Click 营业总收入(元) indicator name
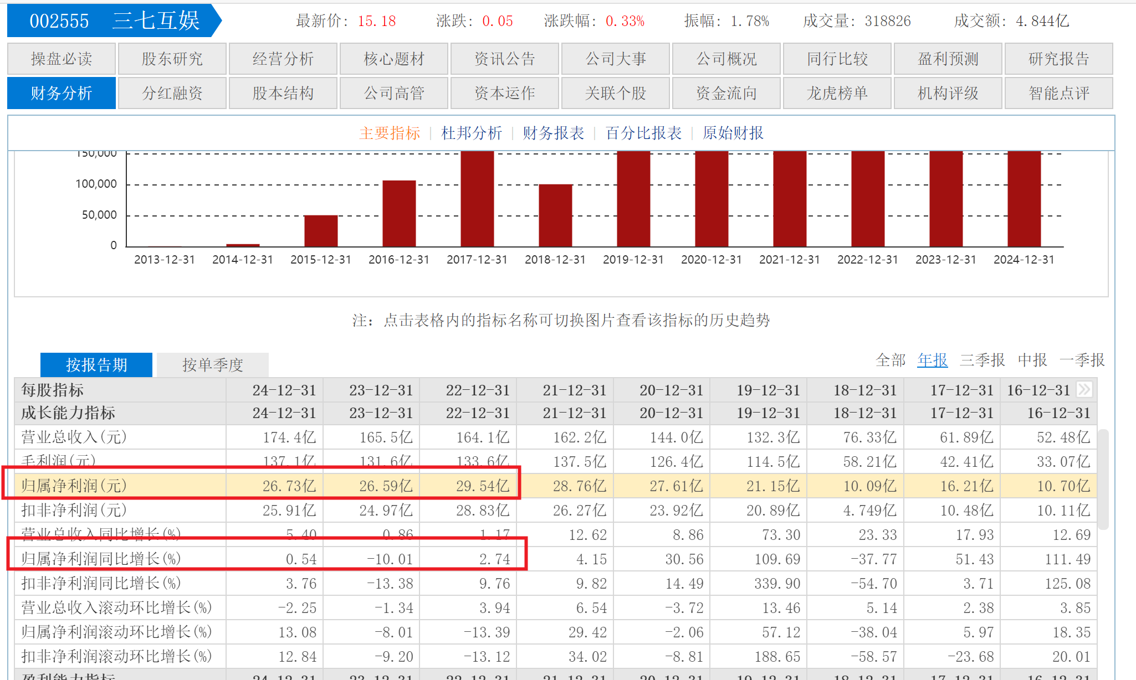Image resolution: width=1136 pixels, height=680 pixels. (74, 437)
